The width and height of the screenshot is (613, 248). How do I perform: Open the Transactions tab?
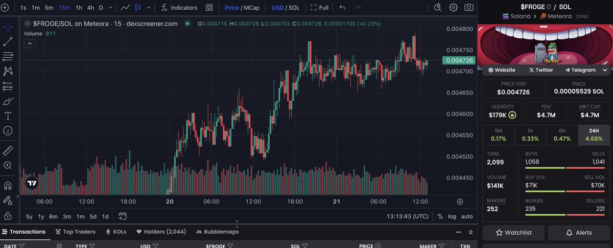point(23,232)
